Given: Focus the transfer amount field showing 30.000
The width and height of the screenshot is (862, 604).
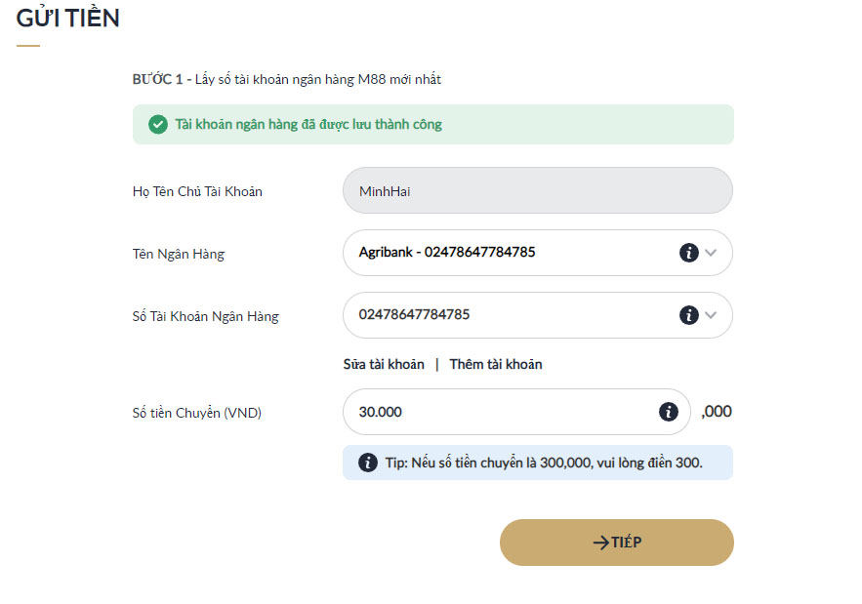Looking at the screenshot, I should coord(498,412).
